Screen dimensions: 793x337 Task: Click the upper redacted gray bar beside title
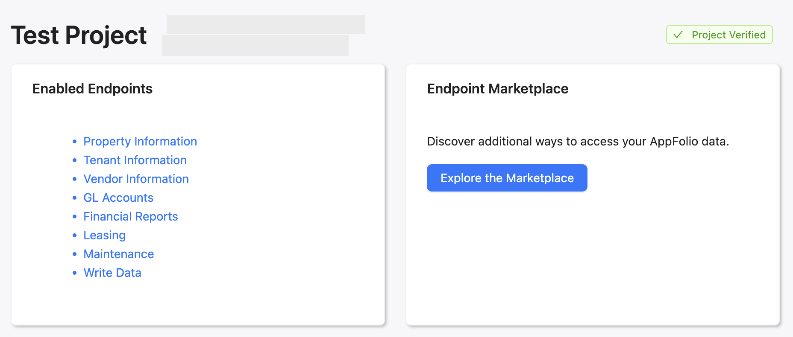(266, 24)
